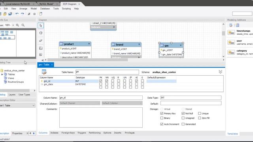Open the User Types sidebar tab

[24, 95]
